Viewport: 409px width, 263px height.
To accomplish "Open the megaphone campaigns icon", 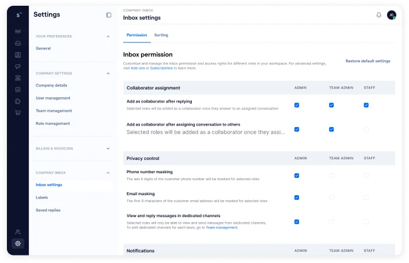I will pos(18,66).
